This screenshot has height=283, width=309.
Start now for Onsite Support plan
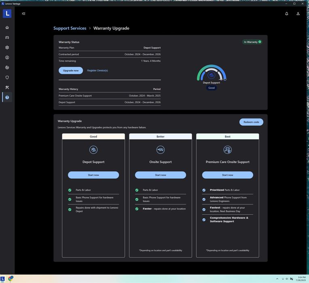click(x=161, y=175)
